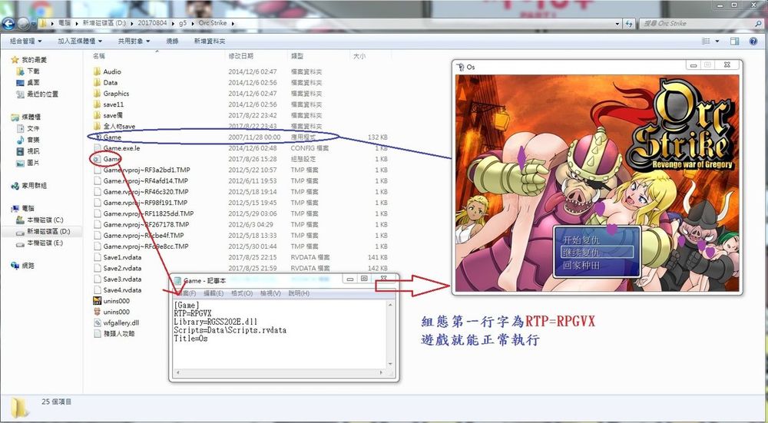The image size is (768, 423).
Task: Toggle the preview pane icon
Action: [x=735, y=41]
